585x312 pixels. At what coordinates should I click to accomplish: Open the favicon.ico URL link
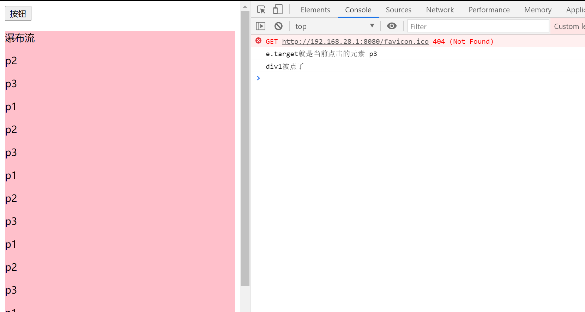click(355, 42)
